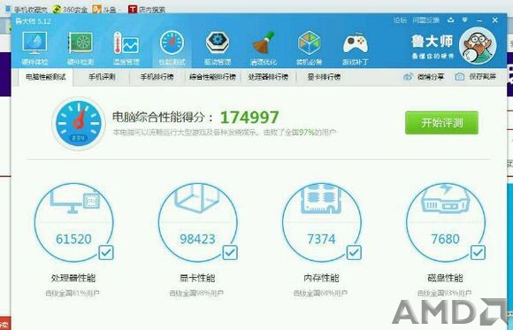Screen dimensions: 513x330
Task: Open the 游戏补丁 gamepad icon
Action: [356, 48]
